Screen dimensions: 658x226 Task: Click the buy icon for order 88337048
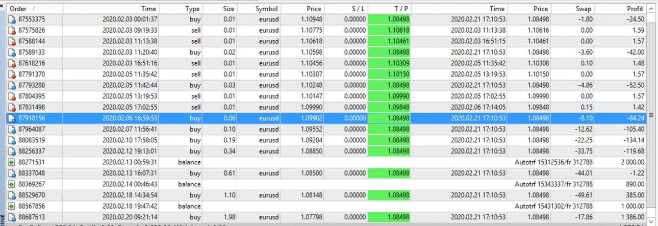[12, 173]
